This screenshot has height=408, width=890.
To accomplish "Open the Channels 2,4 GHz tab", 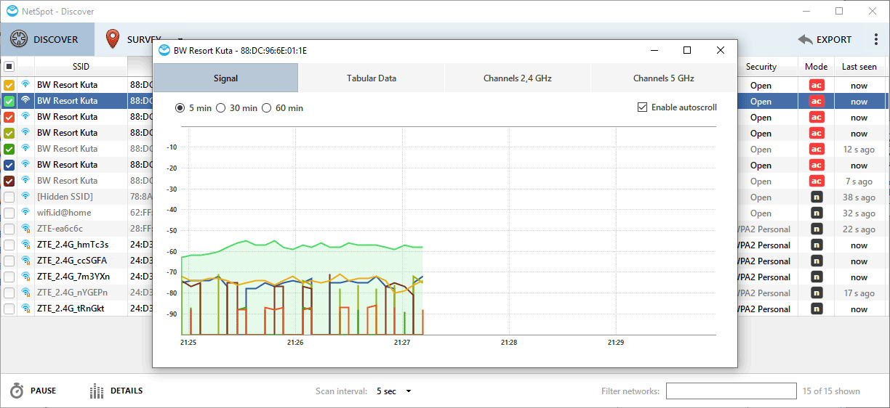I will click(x=518, y=78).
